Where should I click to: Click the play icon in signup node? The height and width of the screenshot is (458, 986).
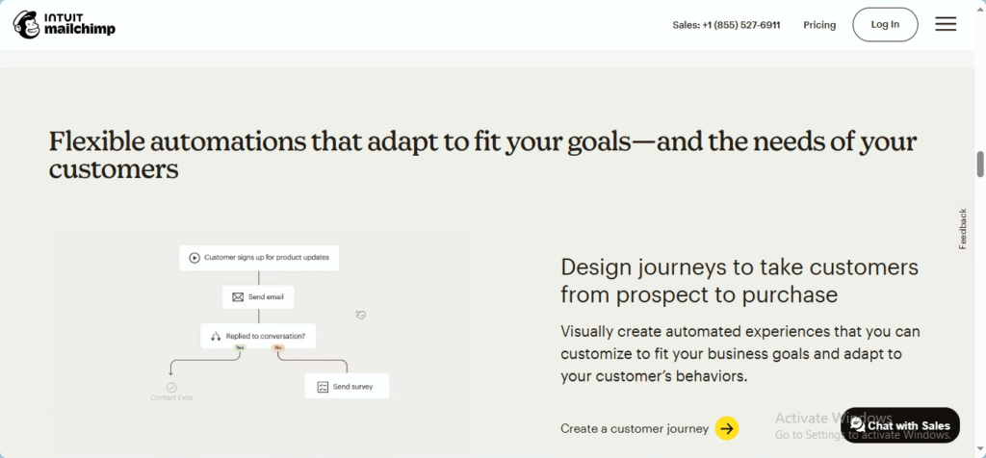(x=195, y=258)
